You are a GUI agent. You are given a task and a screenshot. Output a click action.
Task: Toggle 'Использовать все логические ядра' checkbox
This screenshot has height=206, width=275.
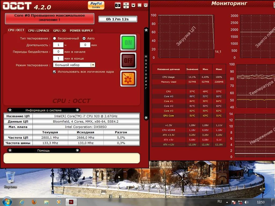54,72
